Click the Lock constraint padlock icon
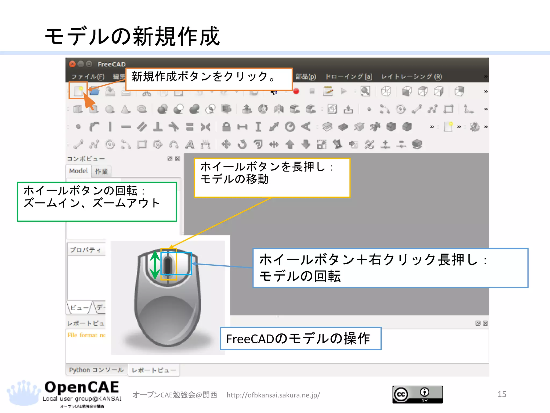This screenshot has height=413, width=550. click(x=226, y=127)
